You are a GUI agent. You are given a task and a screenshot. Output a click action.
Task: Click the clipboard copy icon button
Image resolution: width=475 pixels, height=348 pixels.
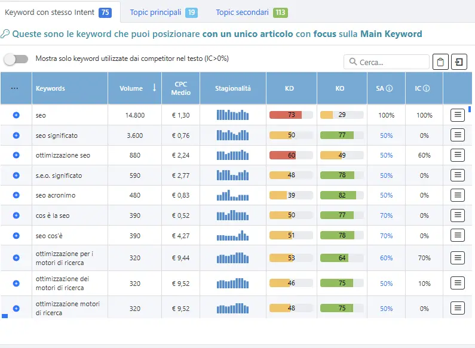click(440, 62)
